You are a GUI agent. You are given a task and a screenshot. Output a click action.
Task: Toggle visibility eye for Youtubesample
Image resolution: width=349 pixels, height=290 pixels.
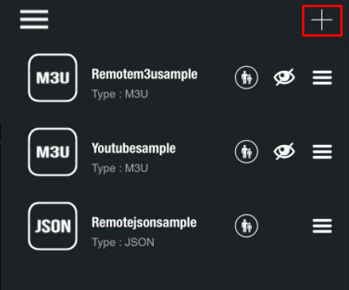(284, 151)
